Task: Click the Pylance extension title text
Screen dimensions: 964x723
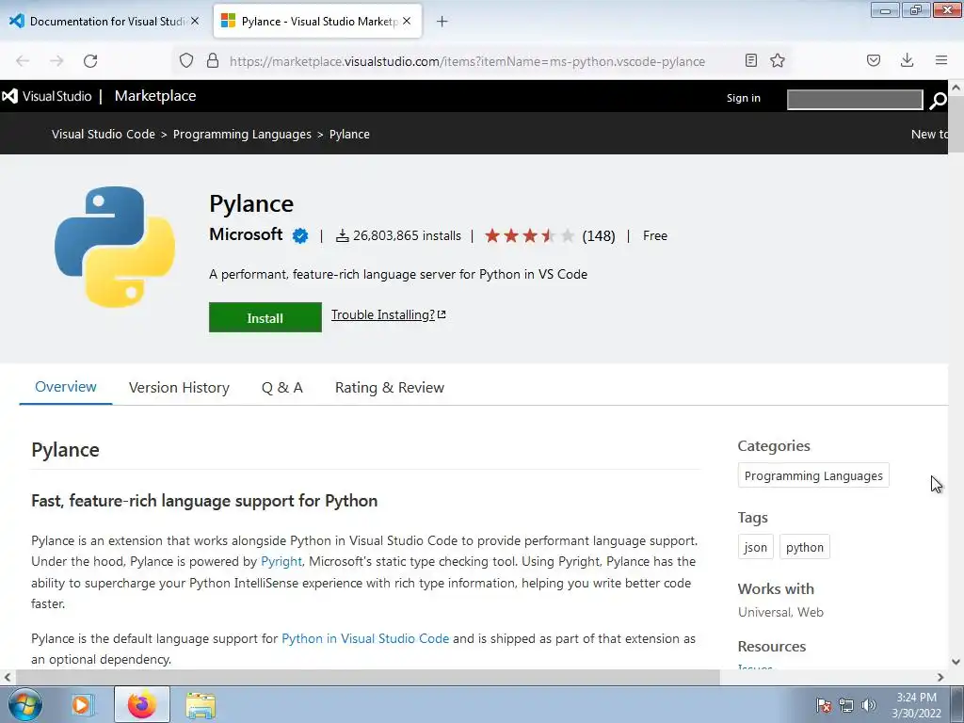Action: tap(251, 203)
